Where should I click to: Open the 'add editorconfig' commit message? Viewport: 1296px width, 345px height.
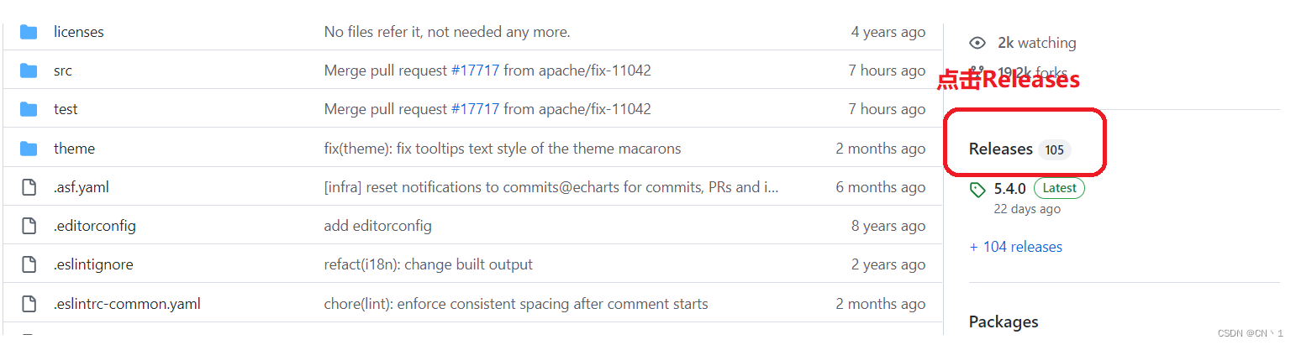(x=378, y=226)
